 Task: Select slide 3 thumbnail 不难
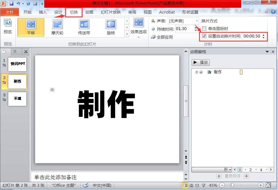(x=17, y=99)
